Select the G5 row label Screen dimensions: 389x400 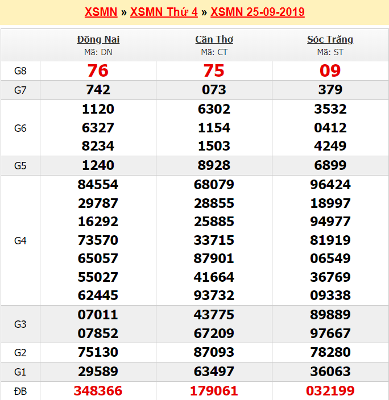point(20,166)
